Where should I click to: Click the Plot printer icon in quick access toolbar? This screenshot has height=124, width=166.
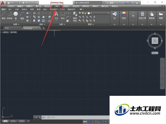[x=23, y=3]
